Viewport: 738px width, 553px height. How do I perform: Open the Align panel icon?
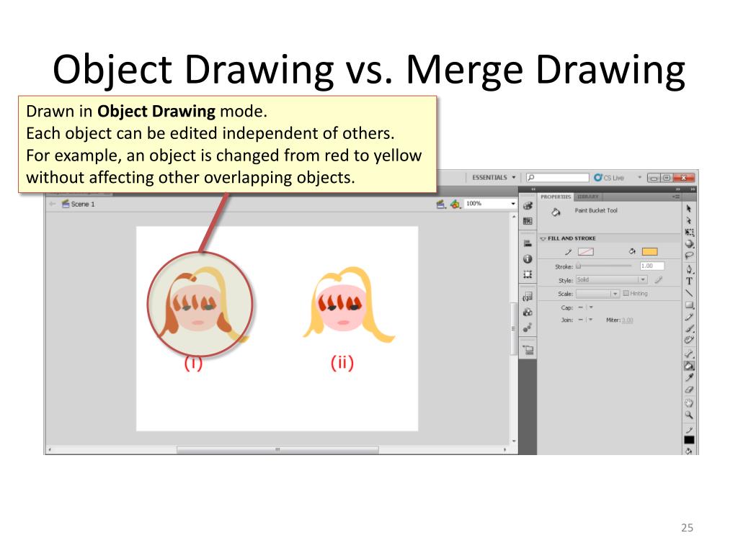528,243
